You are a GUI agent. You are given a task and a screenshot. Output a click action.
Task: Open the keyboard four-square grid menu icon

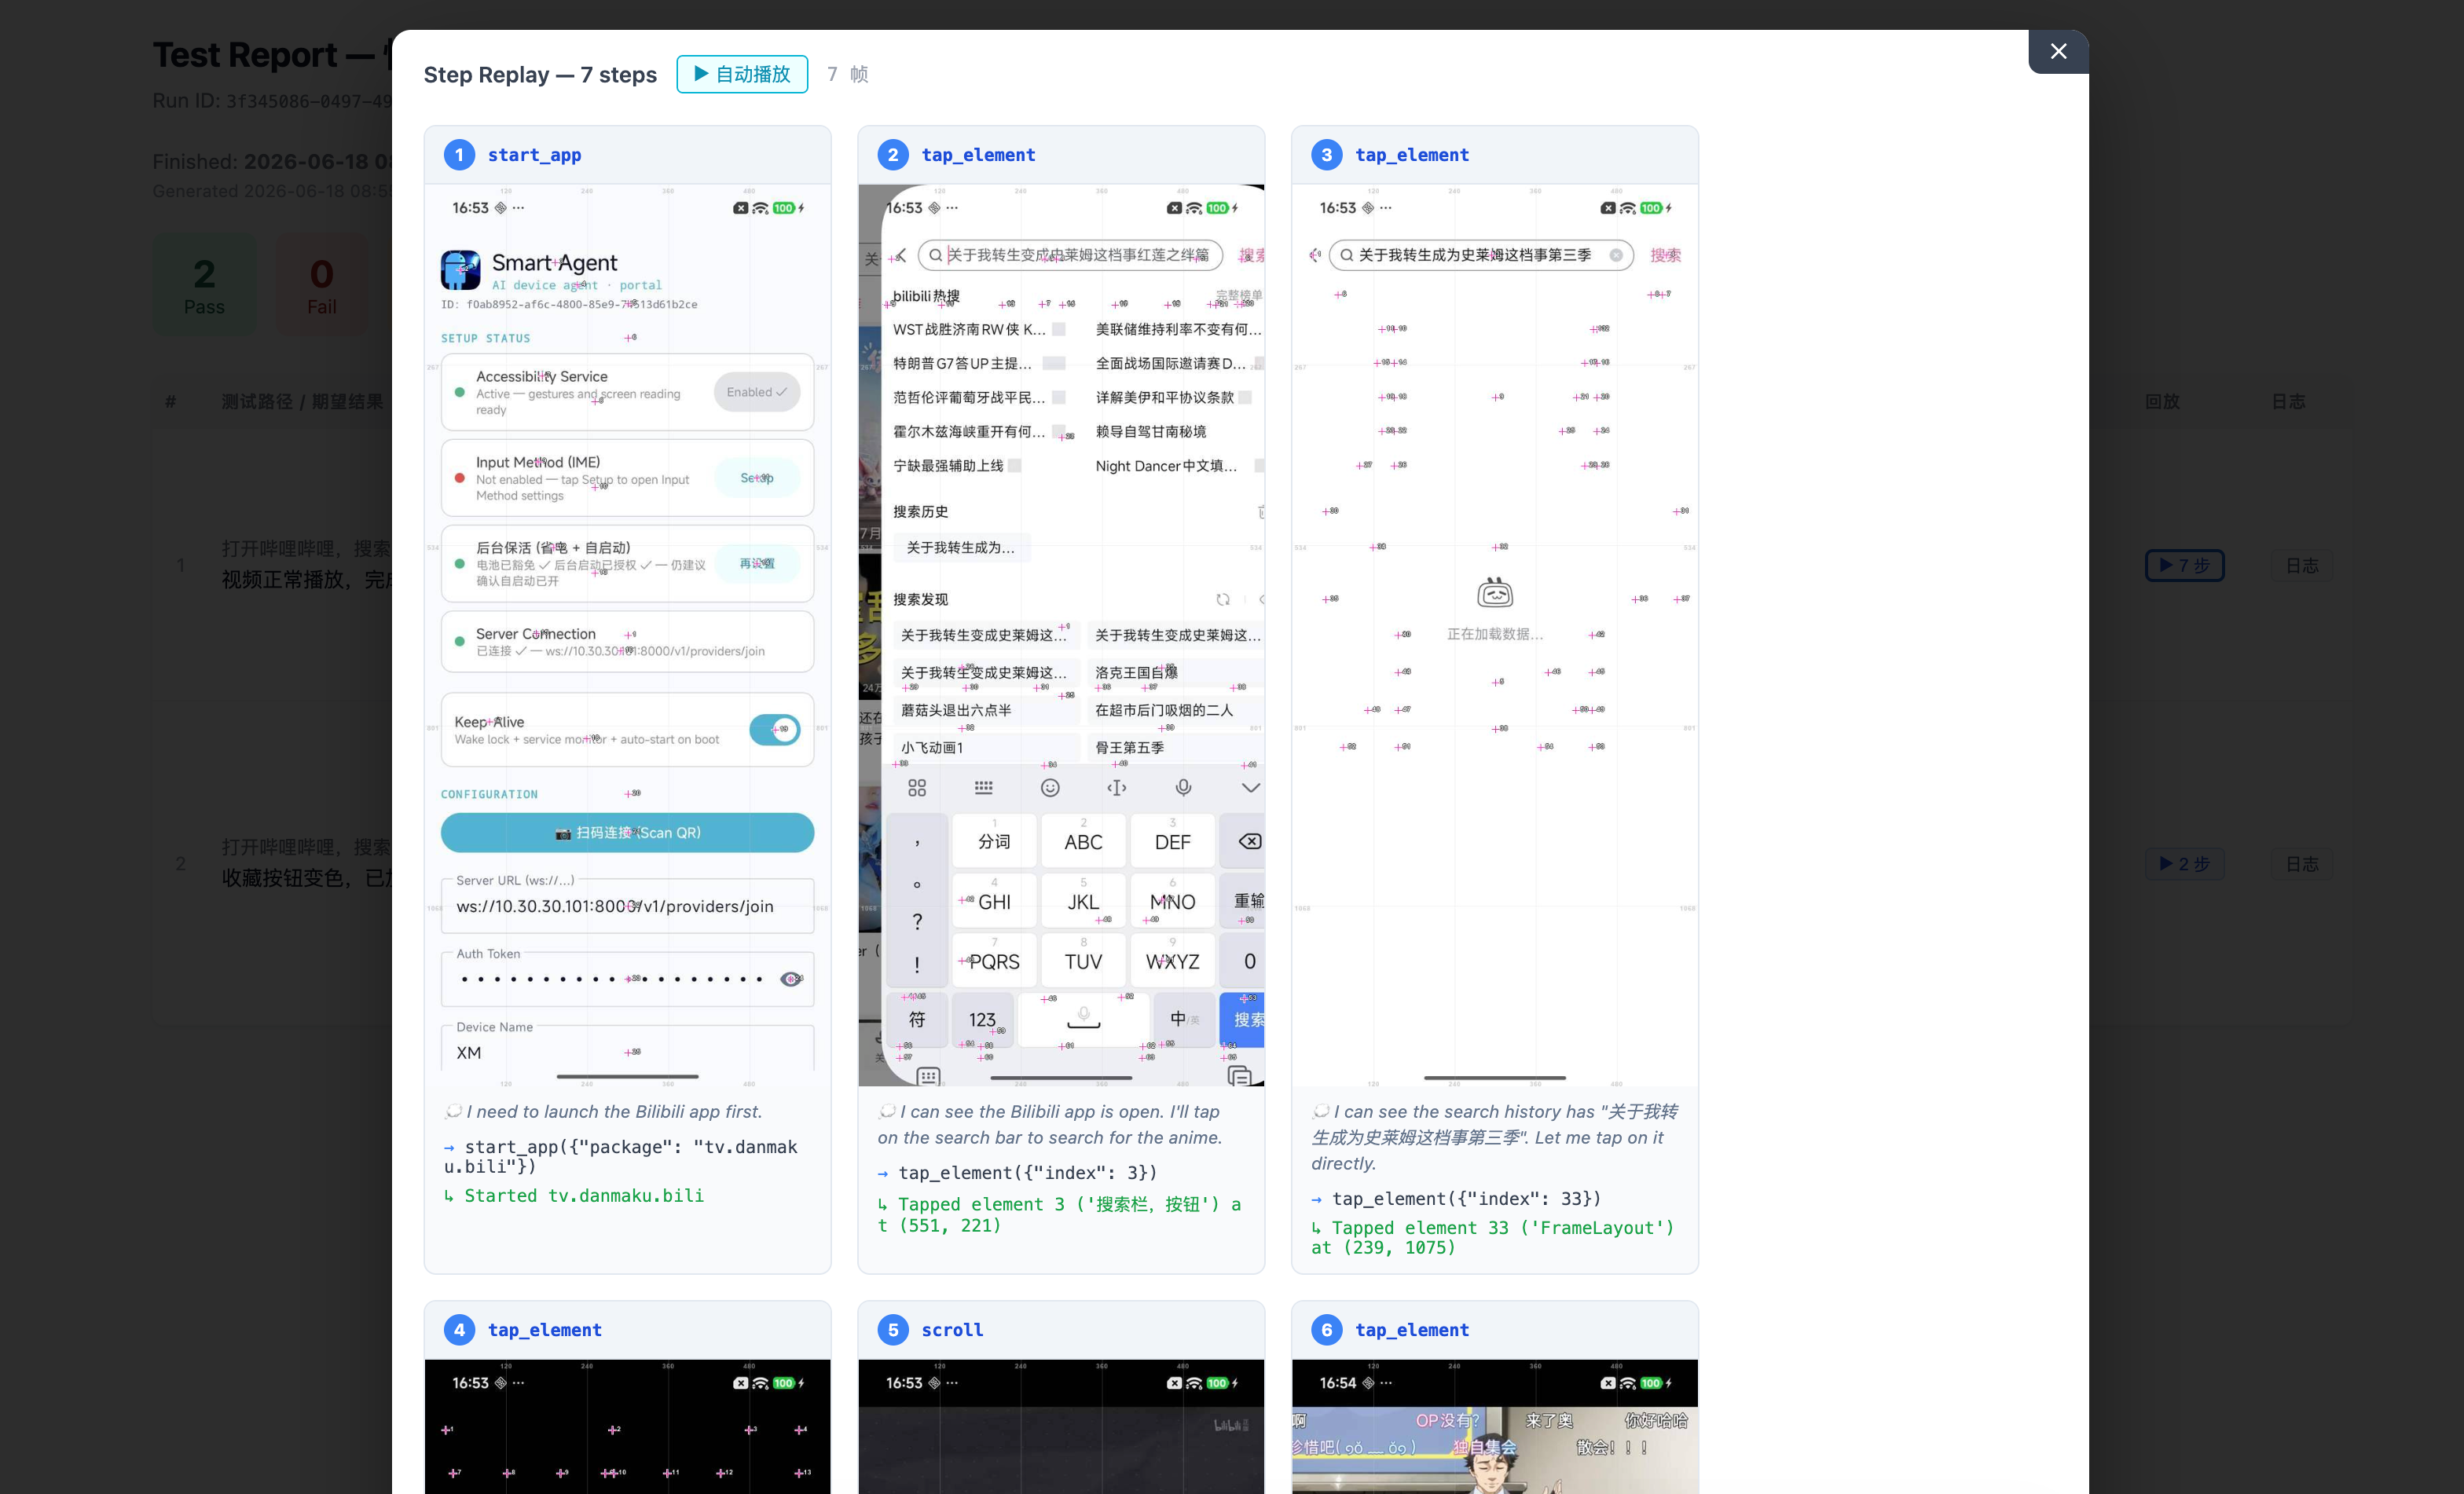(917, 788)
